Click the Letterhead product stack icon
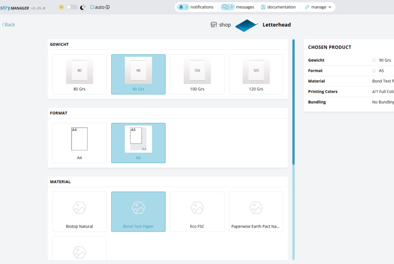 coord(246,25)
